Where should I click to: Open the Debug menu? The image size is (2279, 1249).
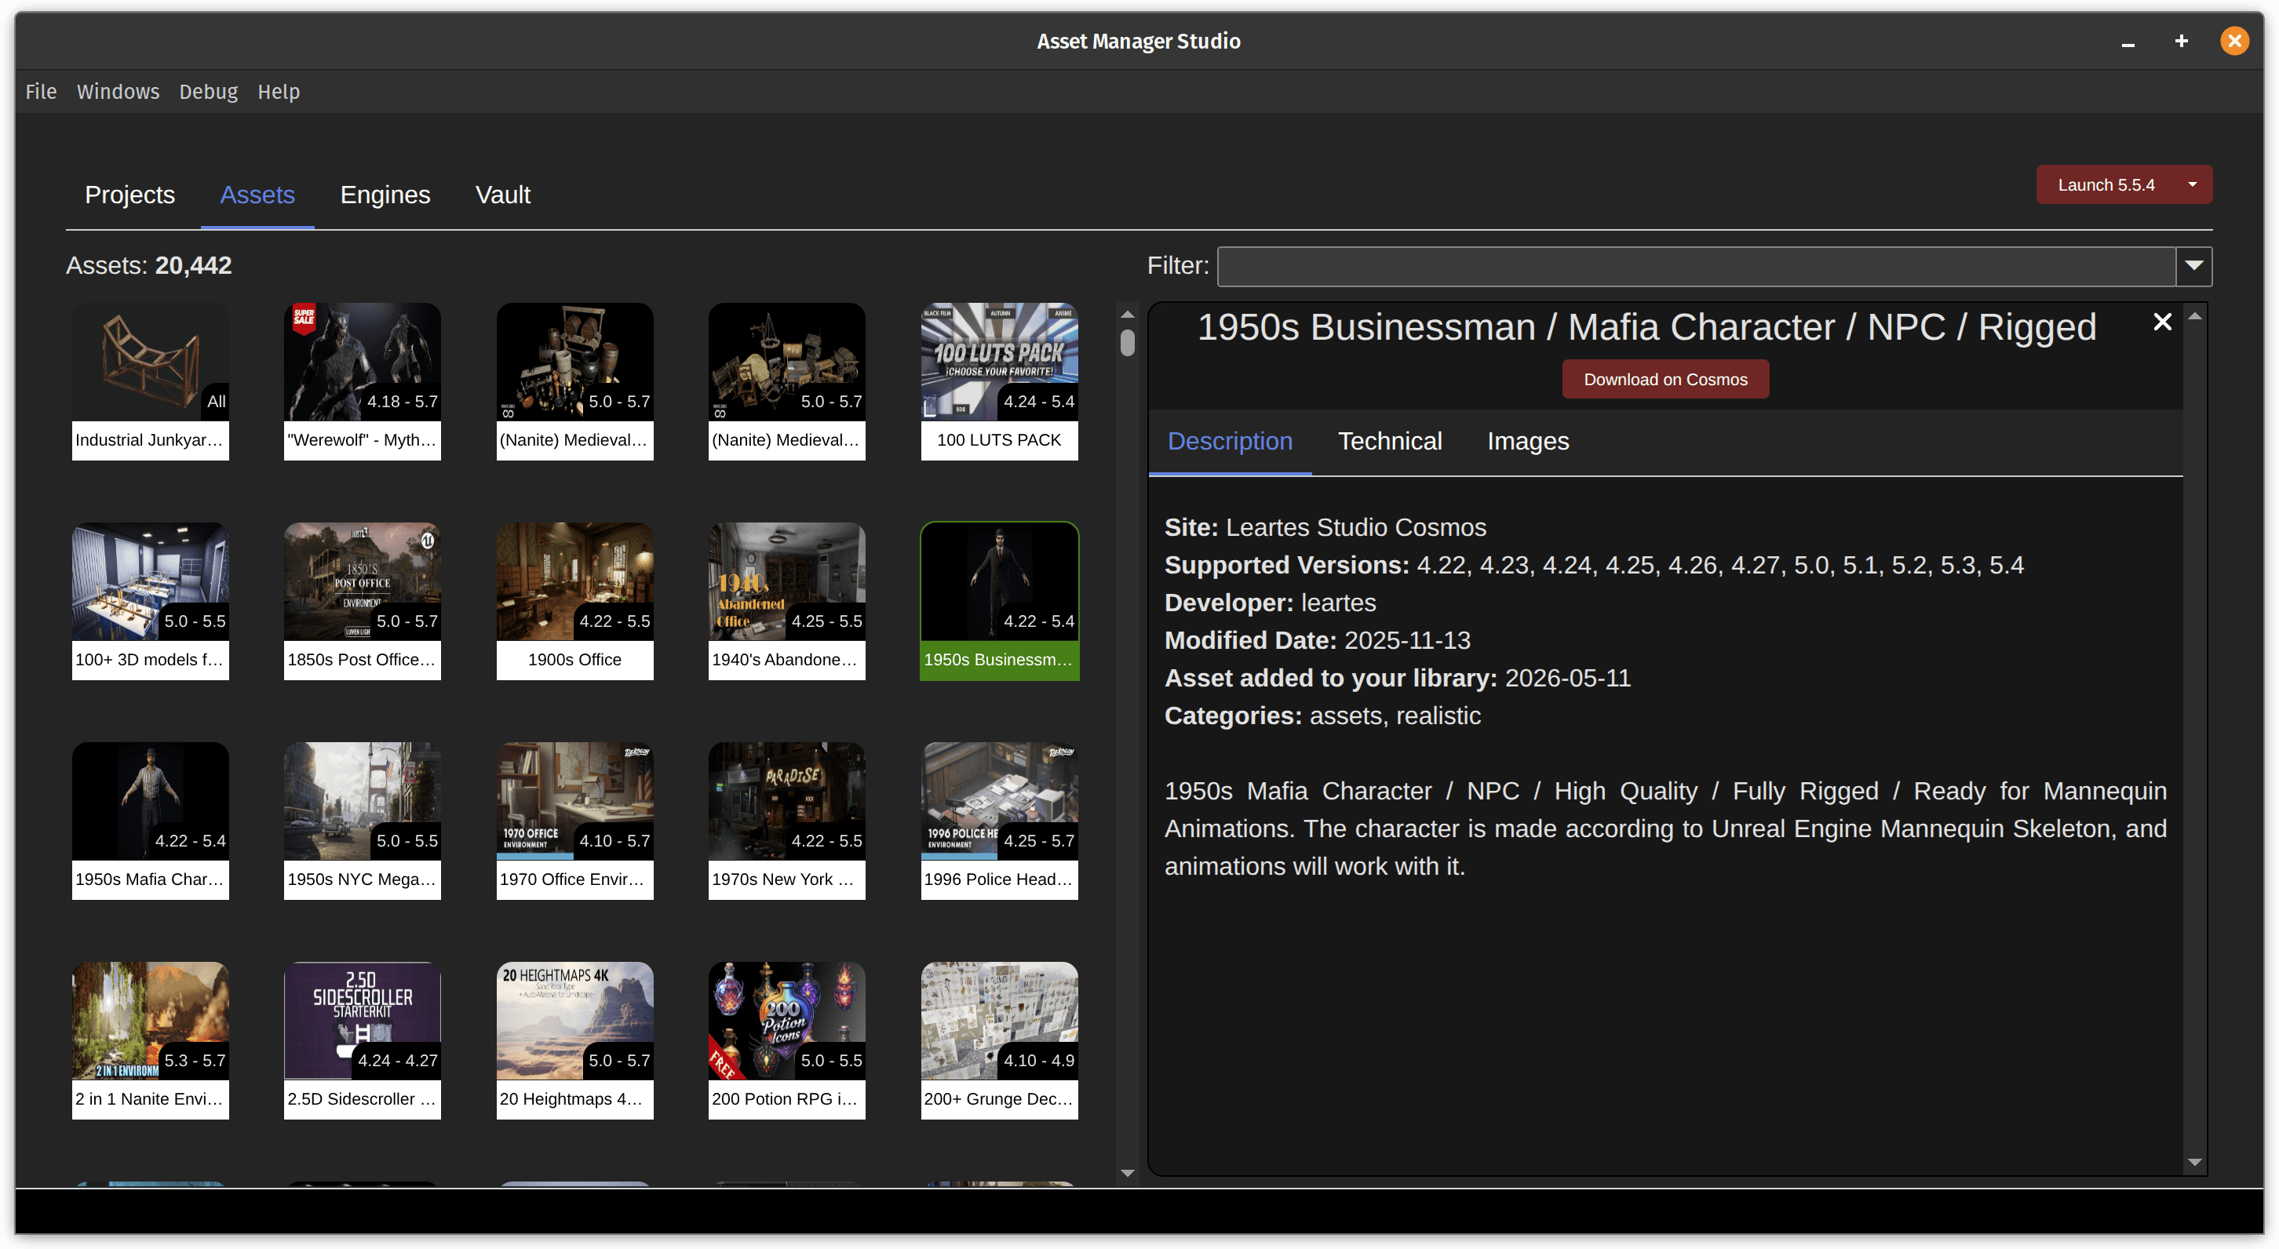208,91
